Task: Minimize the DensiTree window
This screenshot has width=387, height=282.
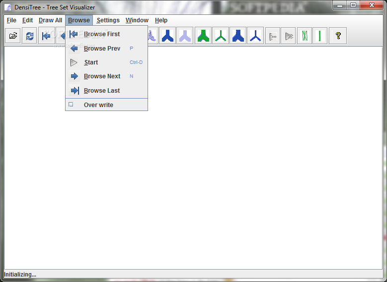Action: click(340, 5)
